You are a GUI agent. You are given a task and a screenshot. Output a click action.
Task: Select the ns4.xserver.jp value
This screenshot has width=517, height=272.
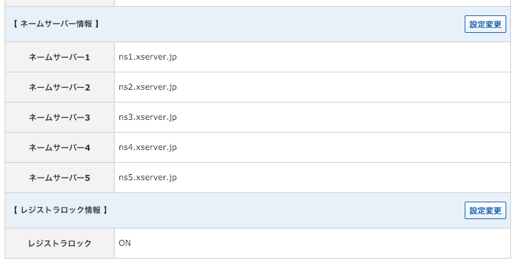(148, 147)
